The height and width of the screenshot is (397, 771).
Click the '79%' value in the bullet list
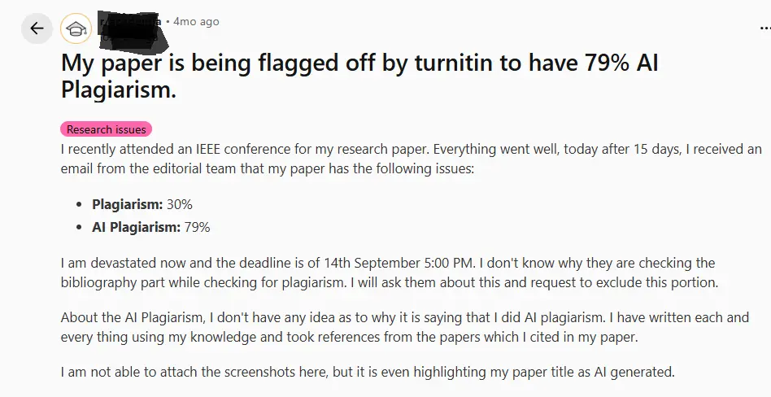tap(197, 227)
